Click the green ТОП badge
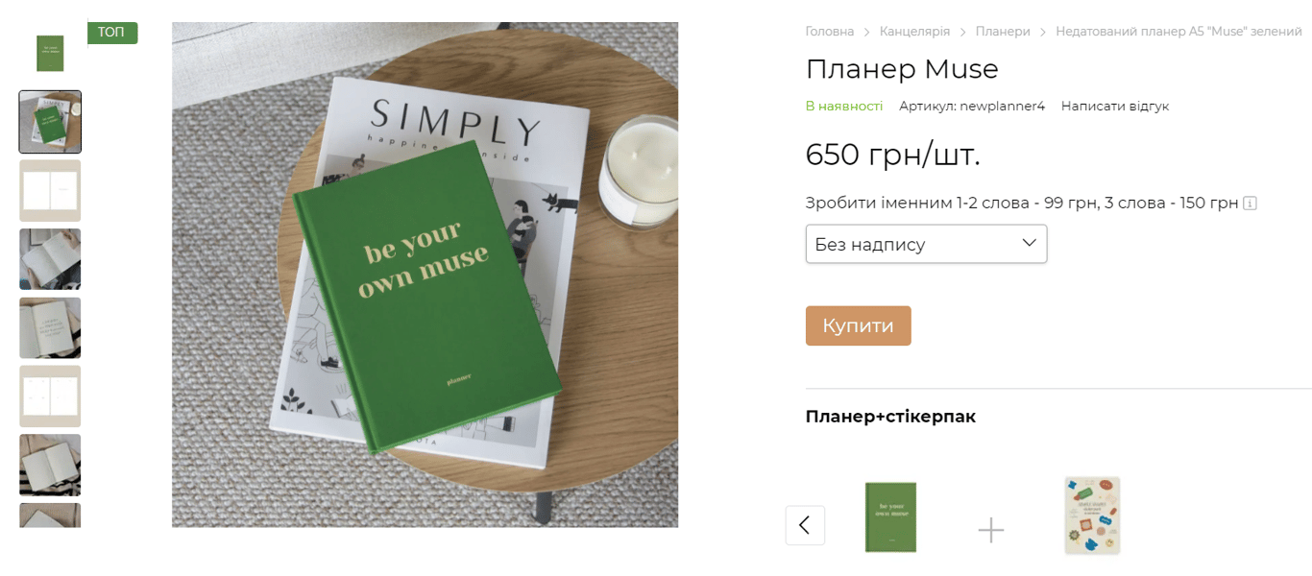 click(x=112, y=33)
